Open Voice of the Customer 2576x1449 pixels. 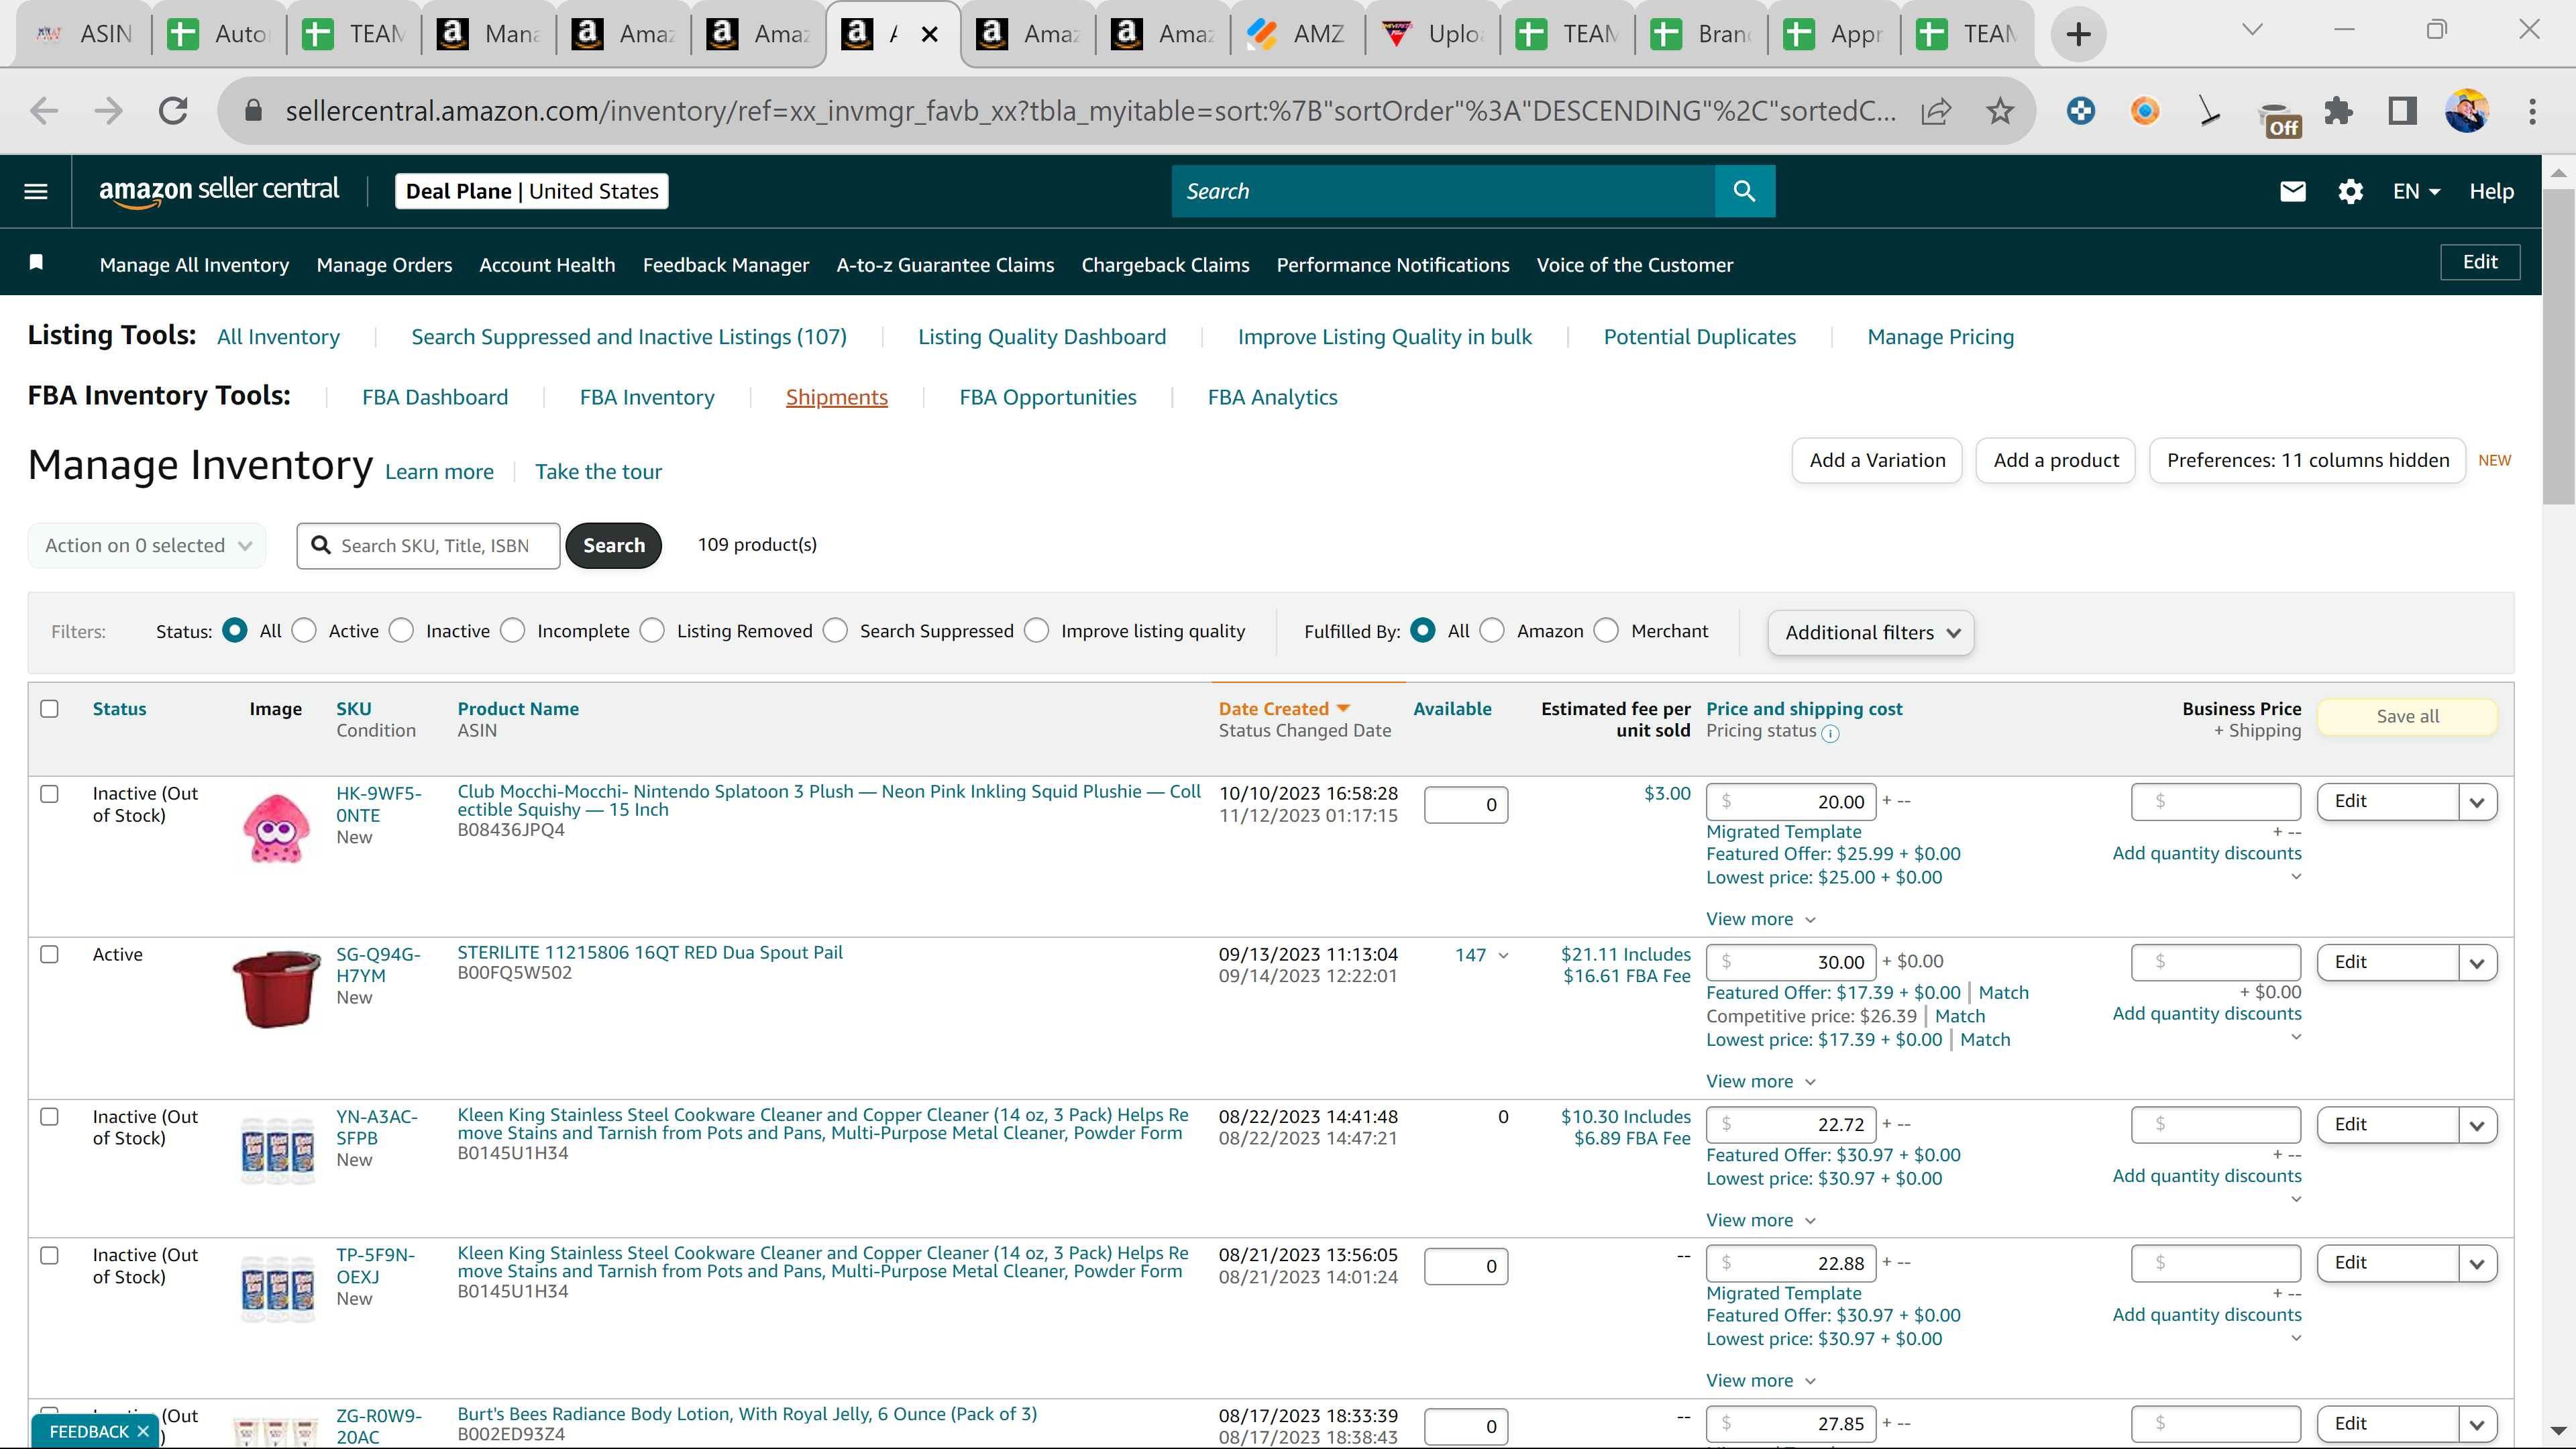click(1635, 265)
